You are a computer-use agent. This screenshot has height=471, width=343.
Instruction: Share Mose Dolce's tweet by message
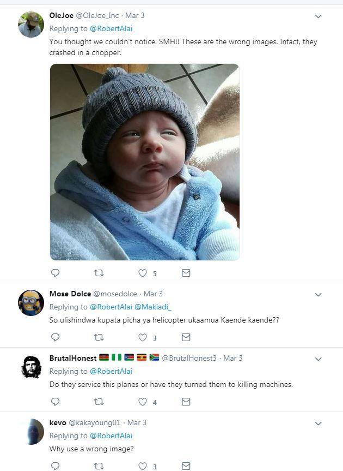point(186,337)
